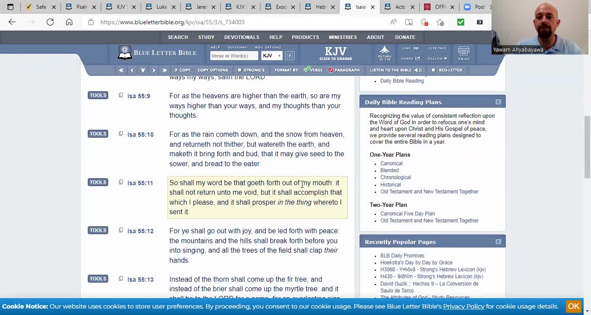Copy verse Isa 55:9 using its copy icon
Screen dimensions: 591x315
click(121, 95)
